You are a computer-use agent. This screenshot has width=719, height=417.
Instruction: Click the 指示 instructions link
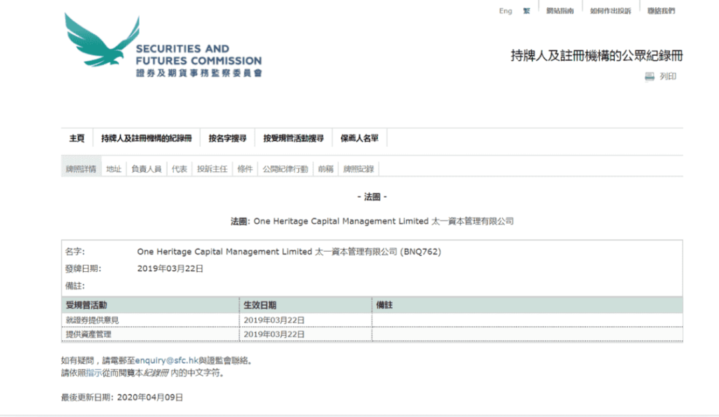(x=93, y=373)
